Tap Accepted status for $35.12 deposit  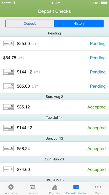pos(97,107)
